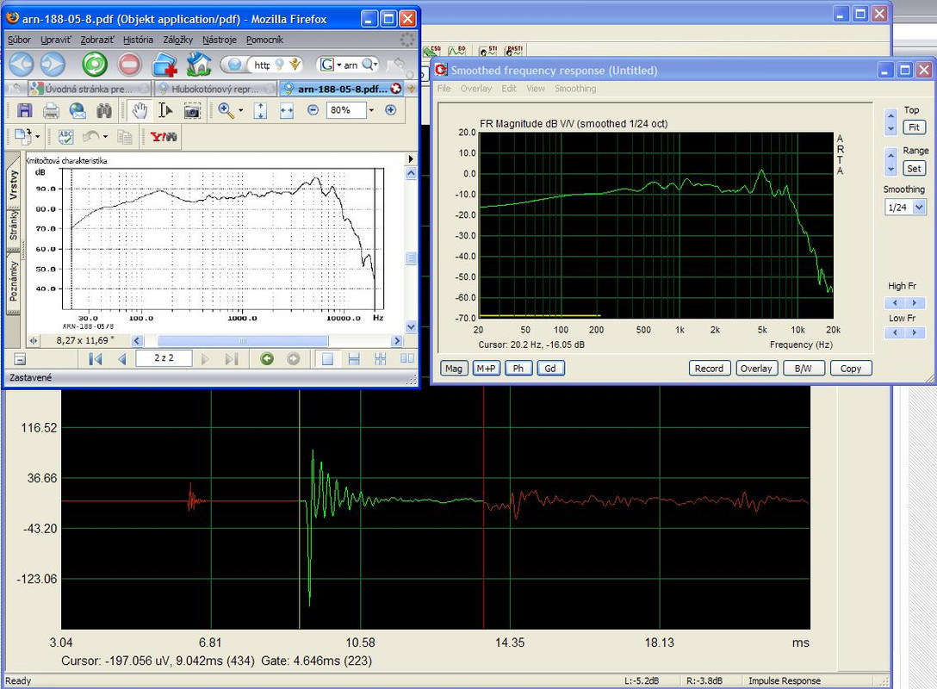The image size is (937, 689).
Task: Click the Ph phase button
Action: (x=518, y=368)
